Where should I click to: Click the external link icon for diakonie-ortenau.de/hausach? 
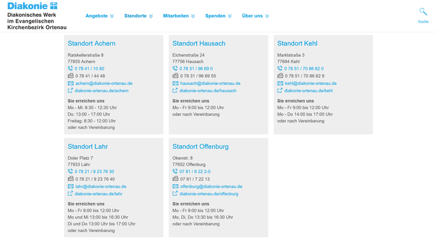[x=175, y=91]
